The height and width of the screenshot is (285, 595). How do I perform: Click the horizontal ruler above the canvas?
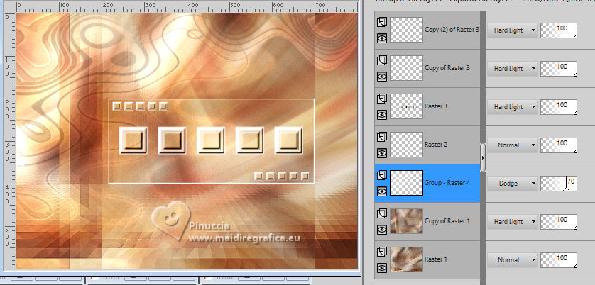point(187,7)
